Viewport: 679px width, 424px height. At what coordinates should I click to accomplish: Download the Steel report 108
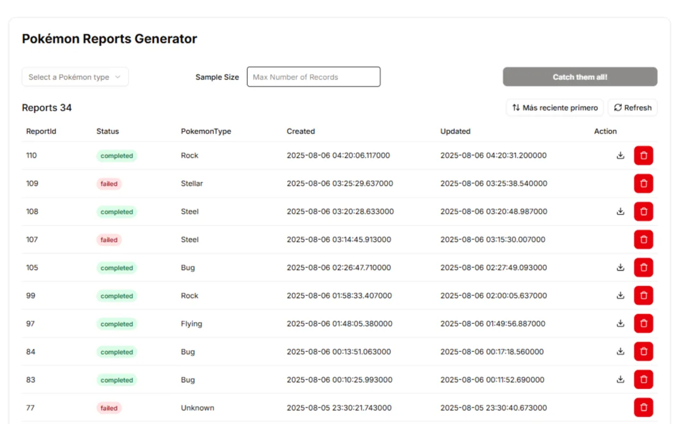point(620,211)
